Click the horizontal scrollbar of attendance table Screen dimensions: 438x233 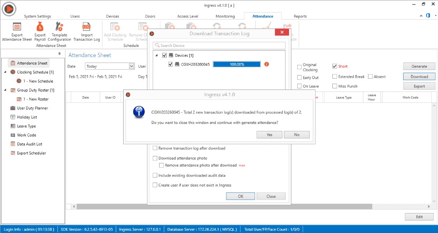tap(224, 206)
